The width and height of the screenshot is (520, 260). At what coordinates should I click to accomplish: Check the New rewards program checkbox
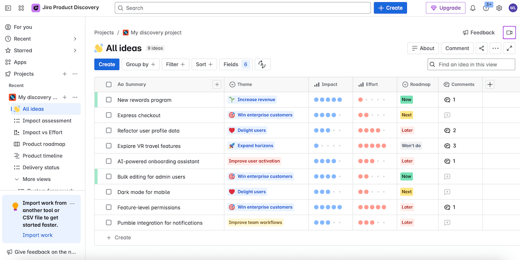(x=109, y=100)
